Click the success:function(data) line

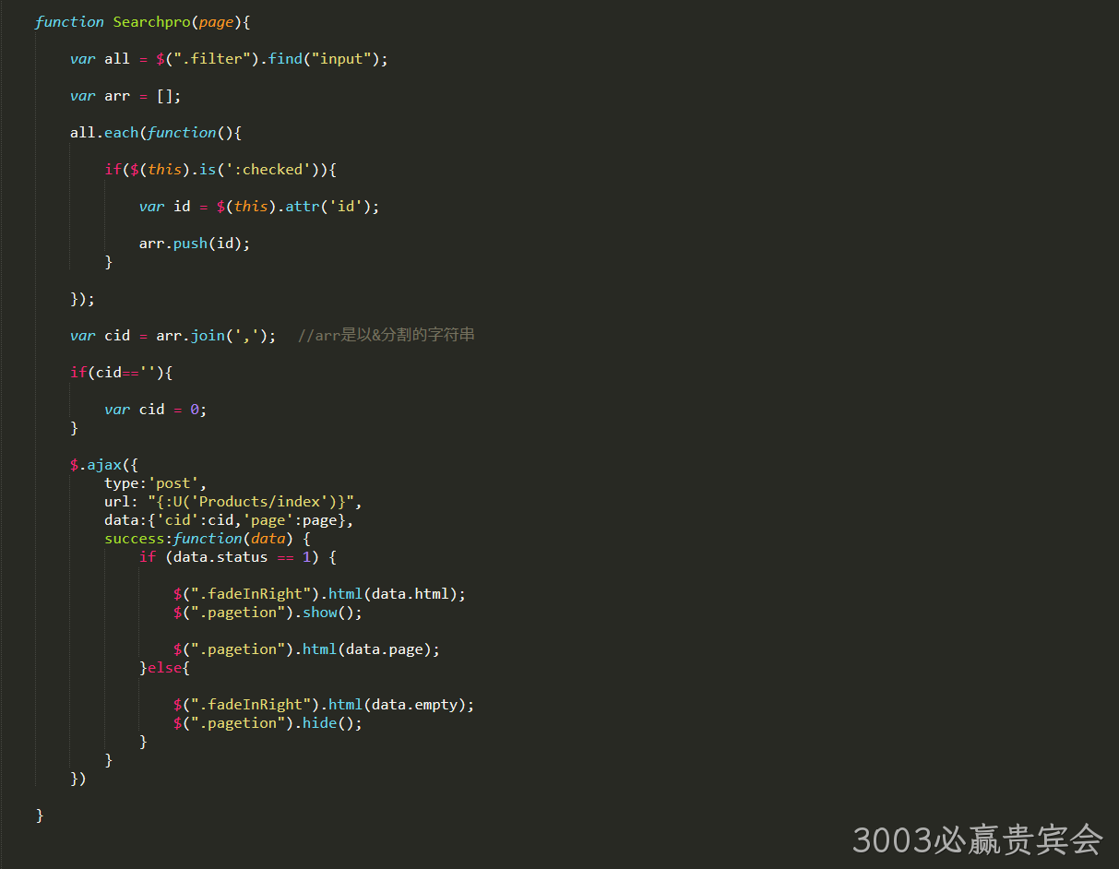[208, 539]
